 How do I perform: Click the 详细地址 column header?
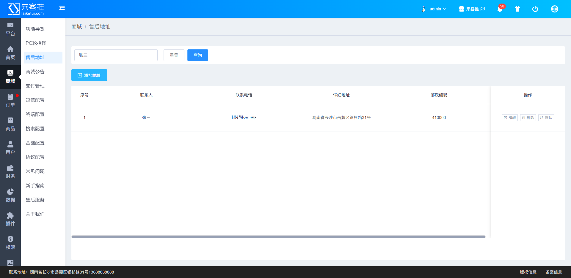click(x=341, y=95)
